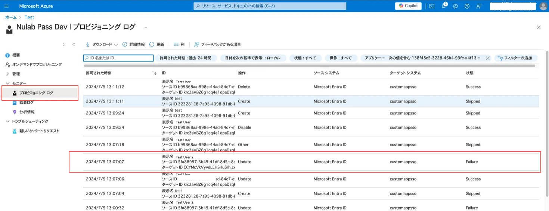Refresh the log with 更新
The image size is (549, 211).
[x=157, y=44]
